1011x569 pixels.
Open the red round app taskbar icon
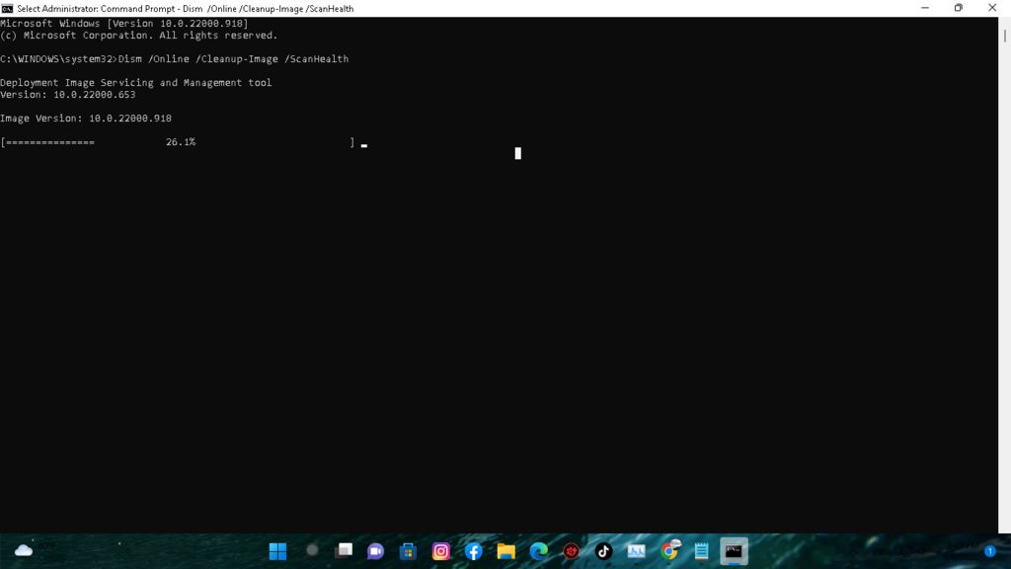pyautogui.click(x=572, y=551)
